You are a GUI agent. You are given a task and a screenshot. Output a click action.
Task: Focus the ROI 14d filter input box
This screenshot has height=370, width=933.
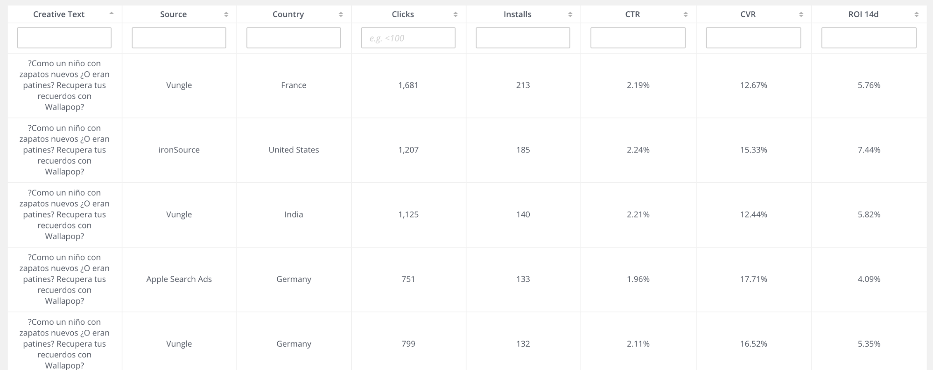869,38
